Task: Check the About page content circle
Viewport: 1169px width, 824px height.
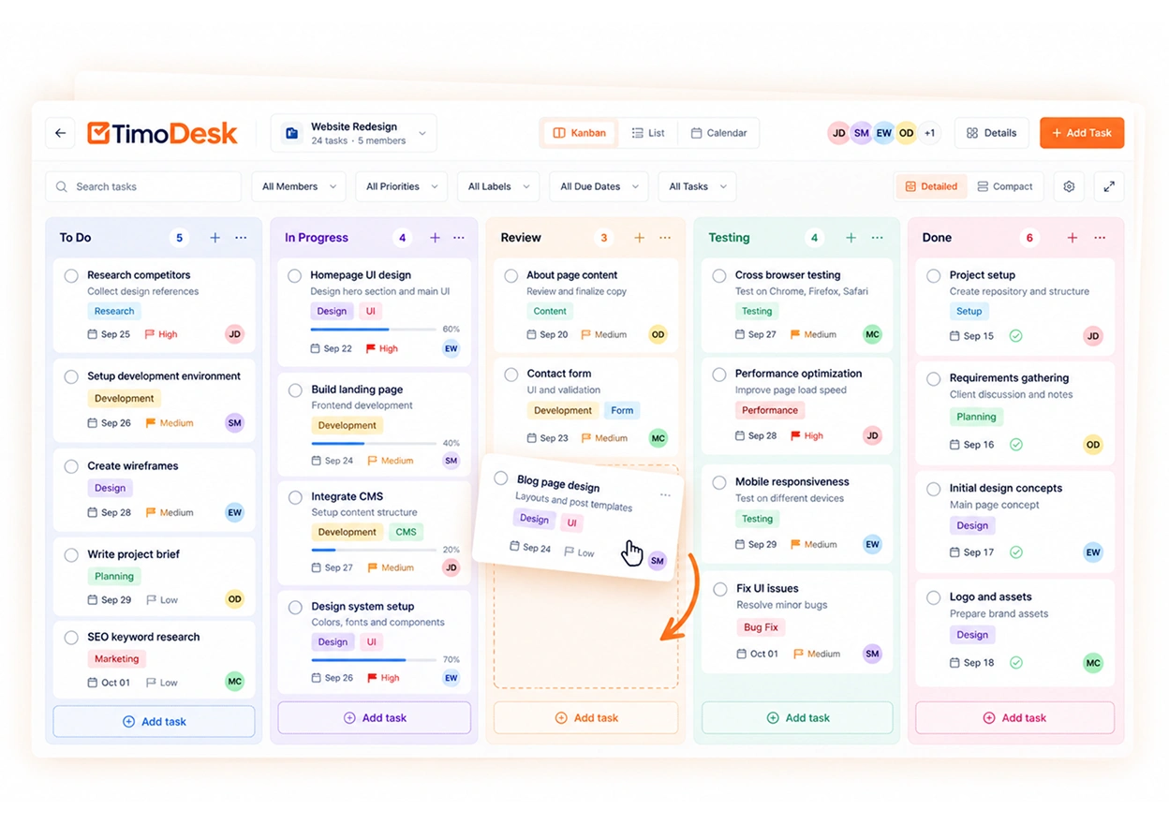Action: tap(511, 275)
